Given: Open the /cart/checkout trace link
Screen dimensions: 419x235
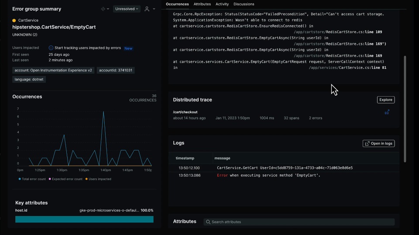Looking at the screenshot, I should pos(185,112).
